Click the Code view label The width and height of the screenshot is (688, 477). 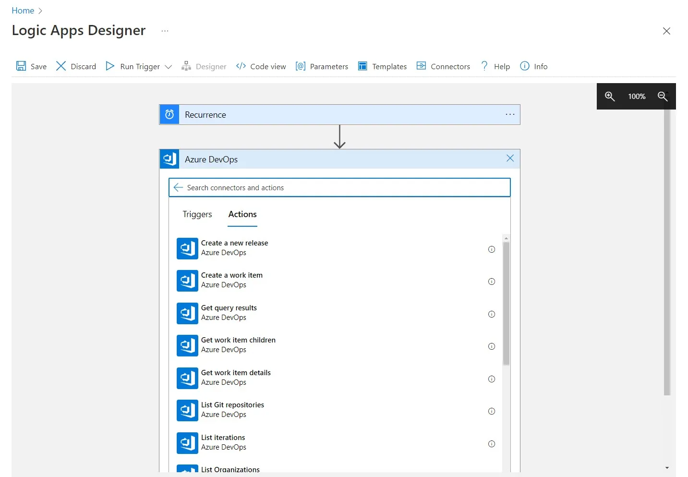point(268,67)
